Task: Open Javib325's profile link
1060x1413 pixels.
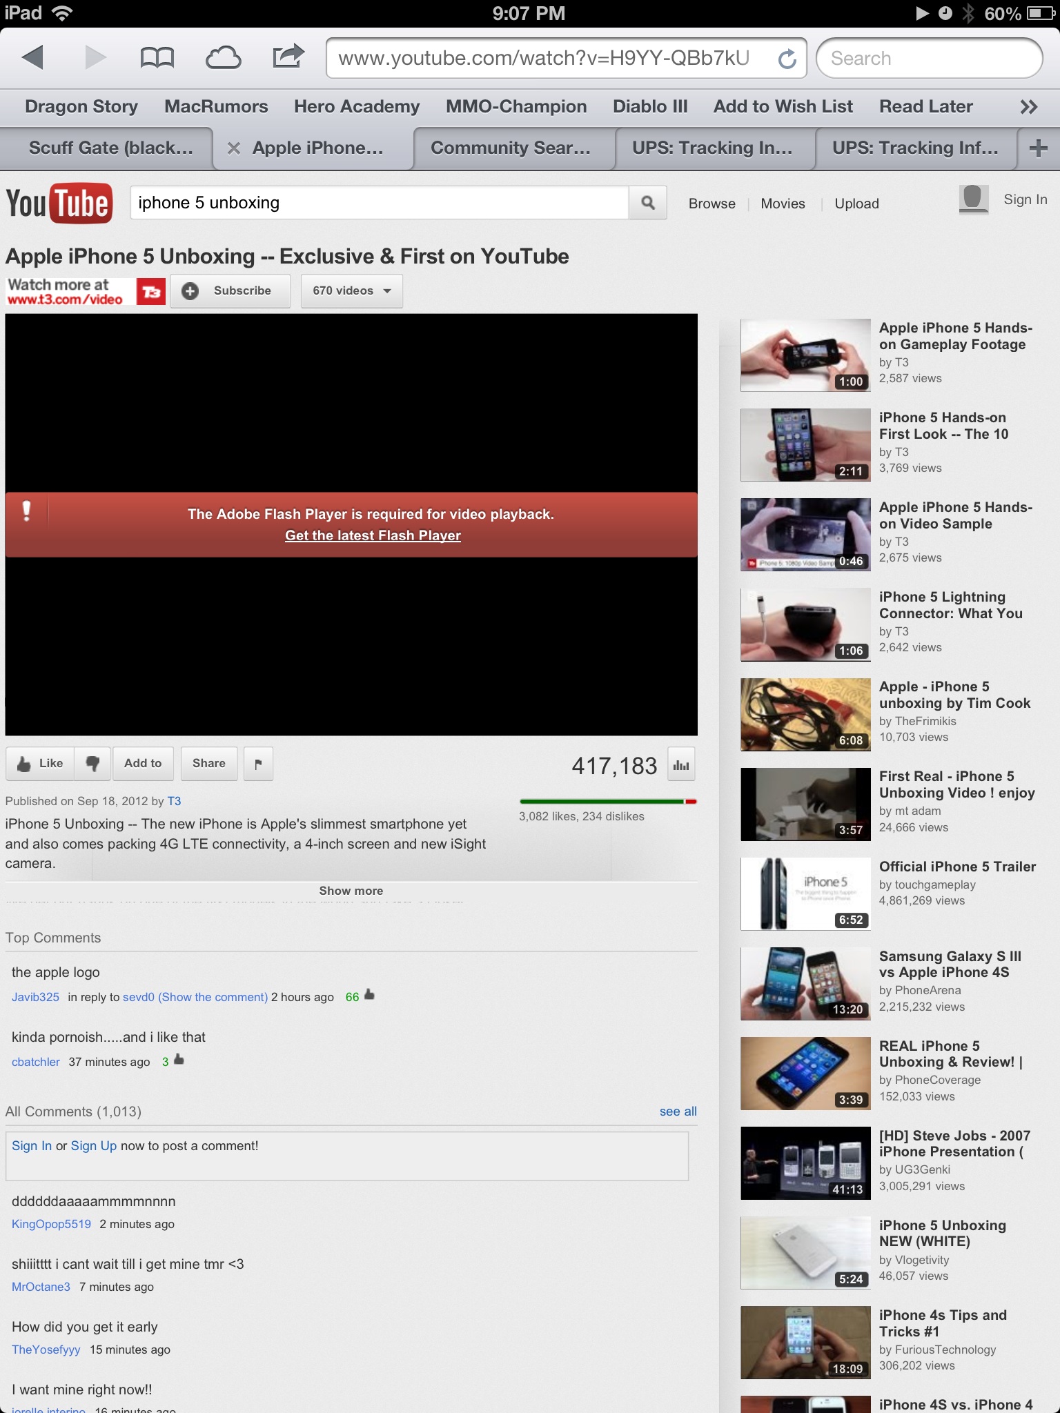Action: [35, 997]
